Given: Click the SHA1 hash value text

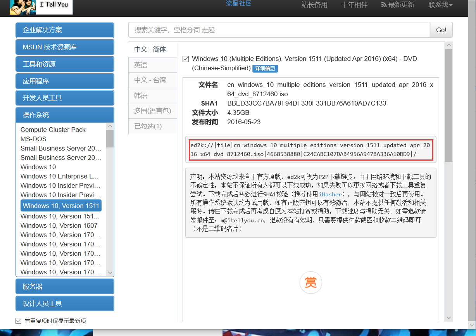Looking at the screenshot, I should [307, 103].
